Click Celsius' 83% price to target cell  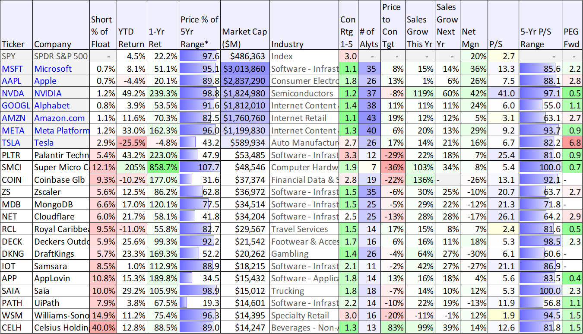click(x=392, y=328)
